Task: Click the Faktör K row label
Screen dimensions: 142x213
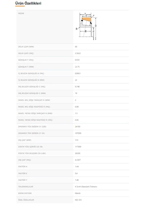Action: coord(23,167)
